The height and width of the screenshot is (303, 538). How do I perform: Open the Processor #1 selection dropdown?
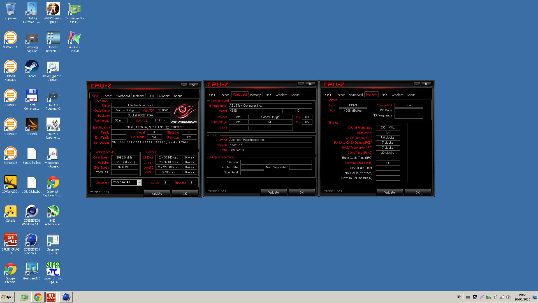[x=127, y=182]
